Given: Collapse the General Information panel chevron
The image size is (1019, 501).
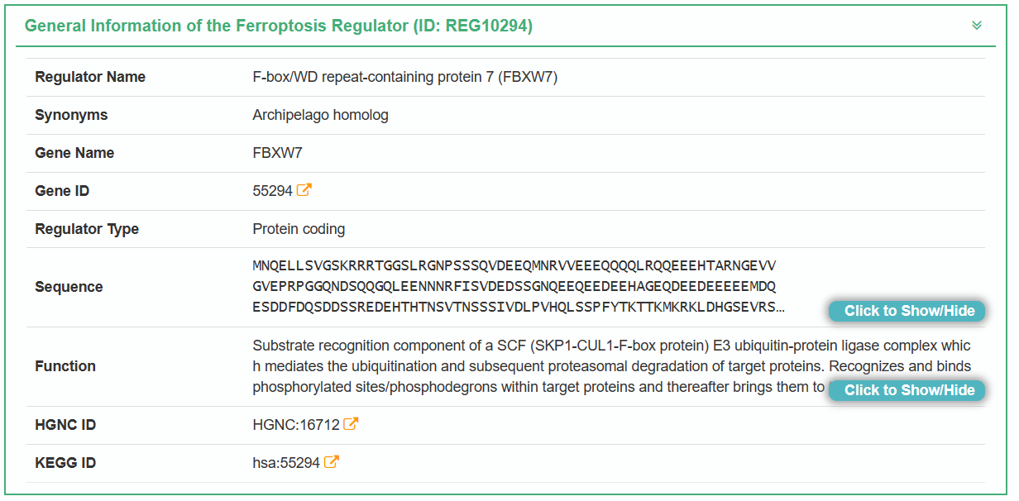Looking at the screenshot, I should [977, 26].
